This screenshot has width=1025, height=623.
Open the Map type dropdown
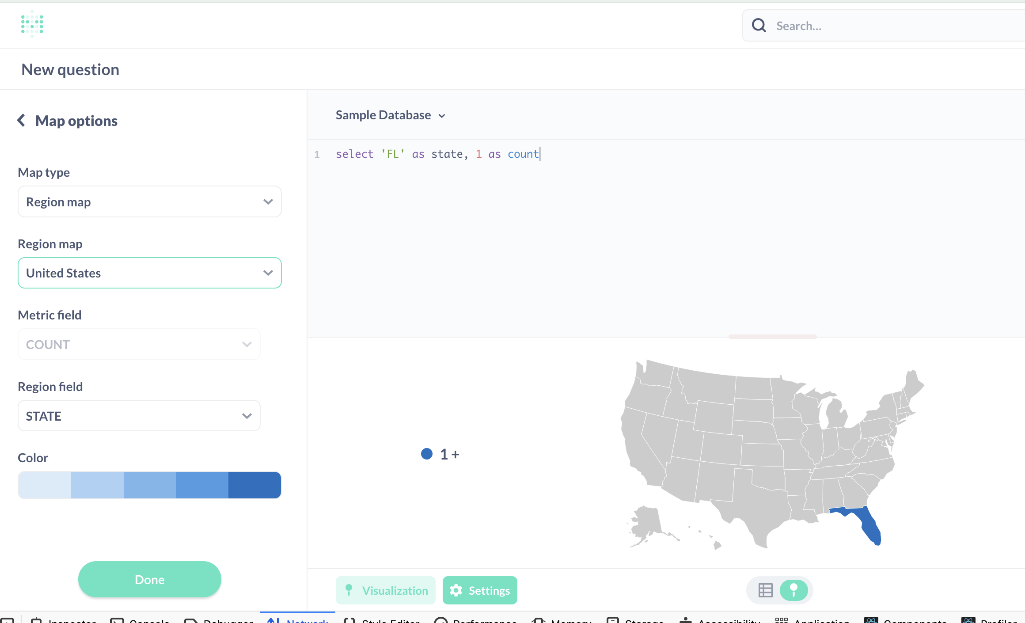149,201
